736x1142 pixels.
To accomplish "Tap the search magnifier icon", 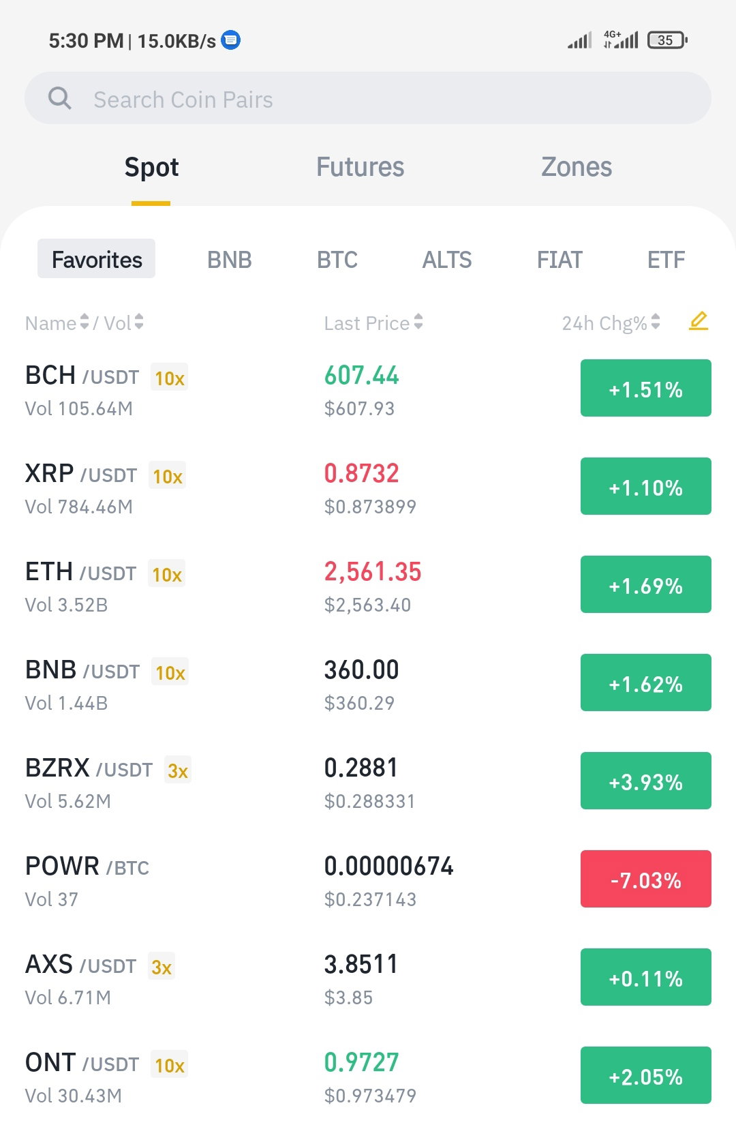I will pos(60,98).
